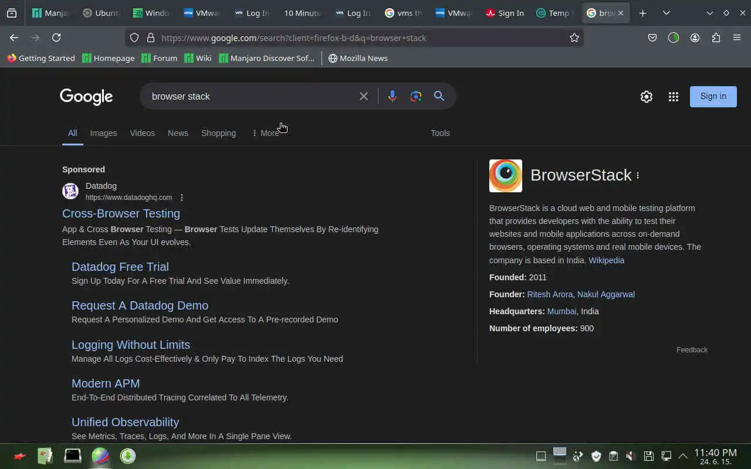Open Datadog ad three-dot menu
The image size is (751, 469).
tap(182, 198)
